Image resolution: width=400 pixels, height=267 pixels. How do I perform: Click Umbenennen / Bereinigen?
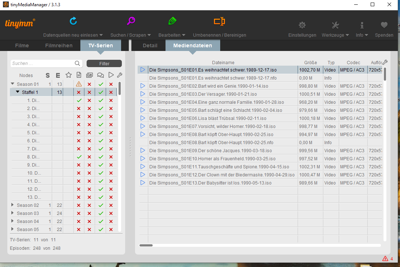coord(219,35)
